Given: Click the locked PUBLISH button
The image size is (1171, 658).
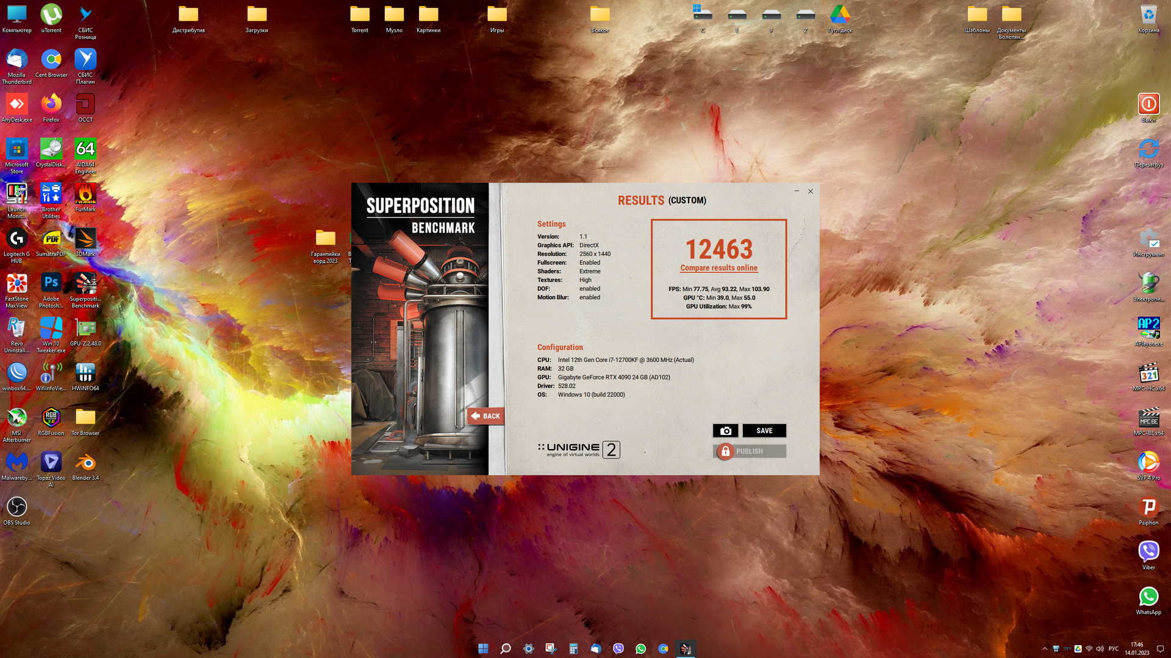Looking at the screenshot, I should (749, 451).
